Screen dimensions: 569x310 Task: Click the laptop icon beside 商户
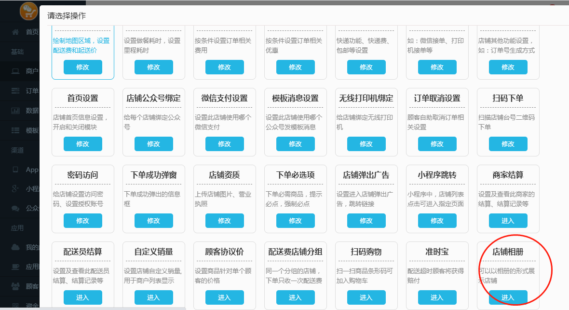15,71
